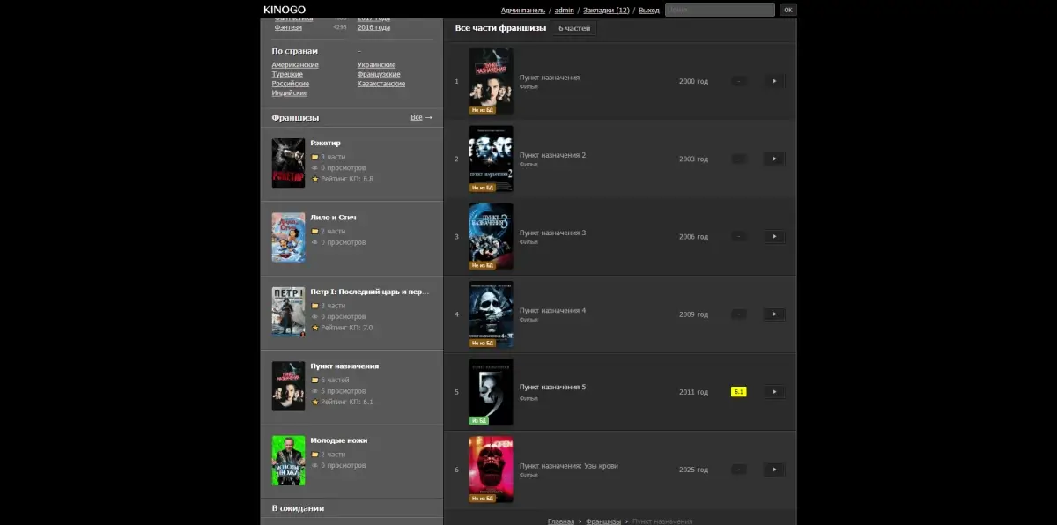Play Пункт назначения: Узы крови via play button
The height and width of the screenshot is (525, 1057).
773,469
